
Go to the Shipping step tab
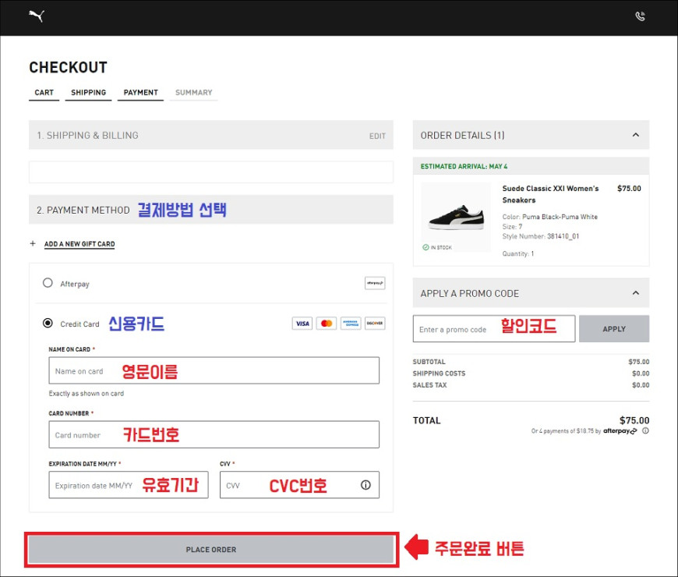pos(88,93)
